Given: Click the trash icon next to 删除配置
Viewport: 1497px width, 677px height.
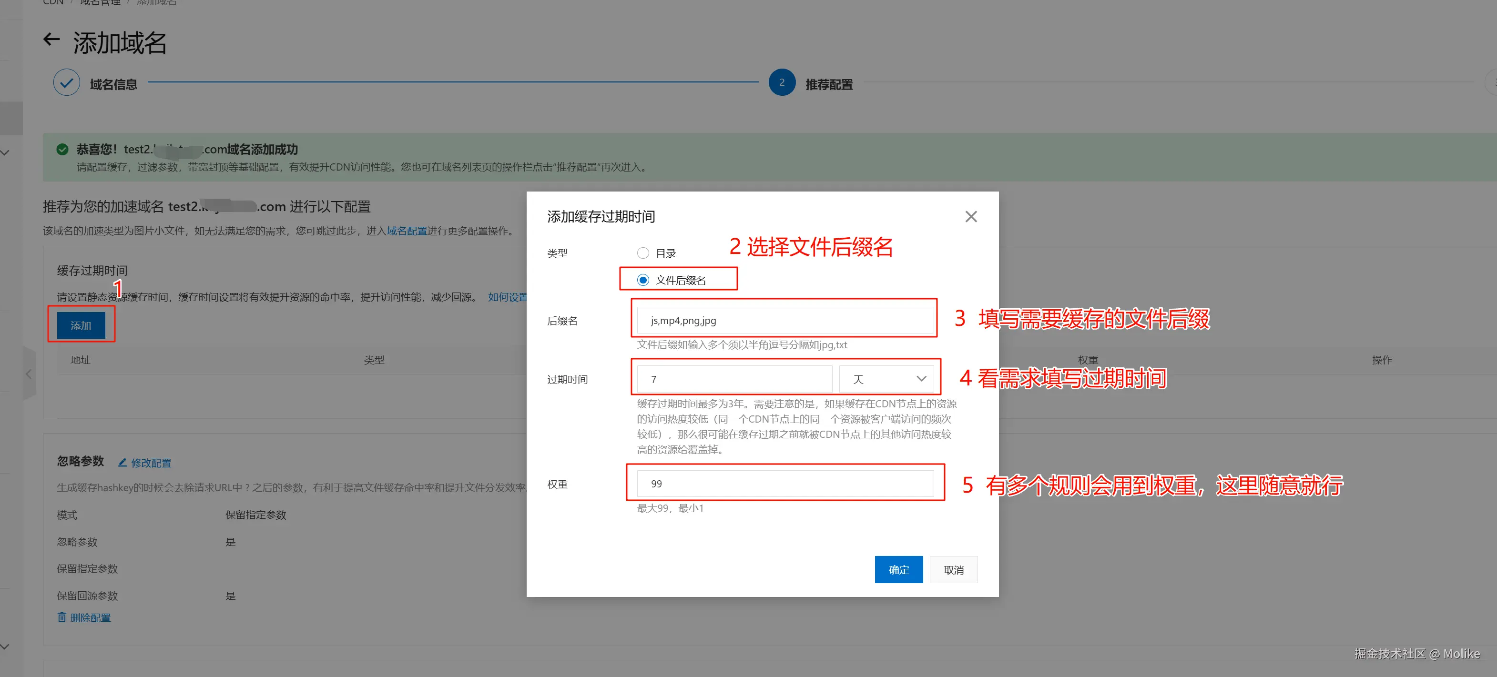Looking at the screenshot, I should coord(62,617).
